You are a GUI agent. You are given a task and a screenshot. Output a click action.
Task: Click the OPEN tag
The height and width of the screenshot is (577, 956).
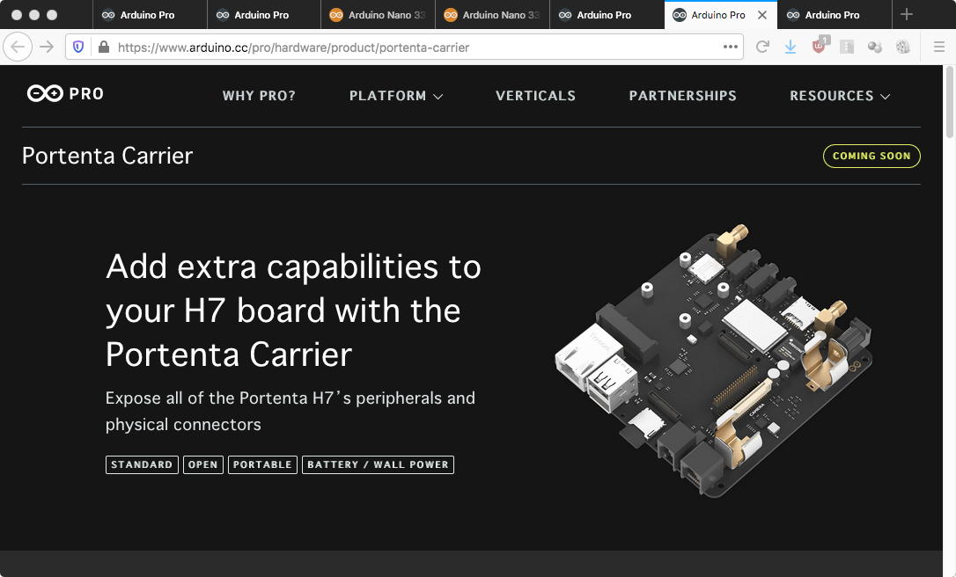[x=203, y=464]
